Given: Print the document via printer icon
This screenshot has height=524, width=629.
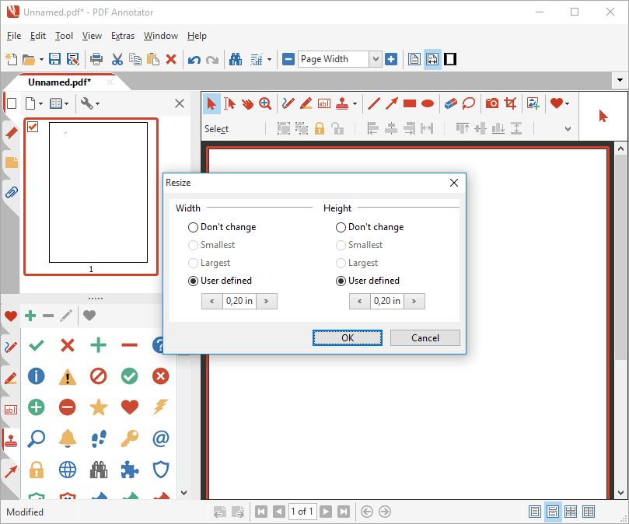Looking at the screenshot, I should (x=96, y=59).
